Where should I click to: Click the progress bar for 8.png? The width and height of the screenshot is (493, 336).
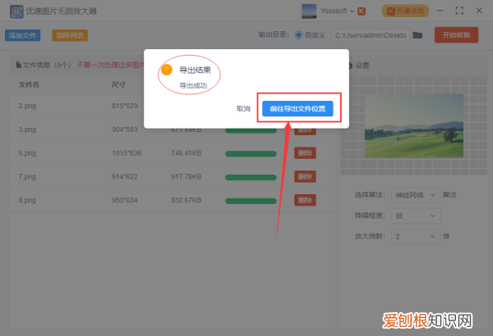coord(251,201)
